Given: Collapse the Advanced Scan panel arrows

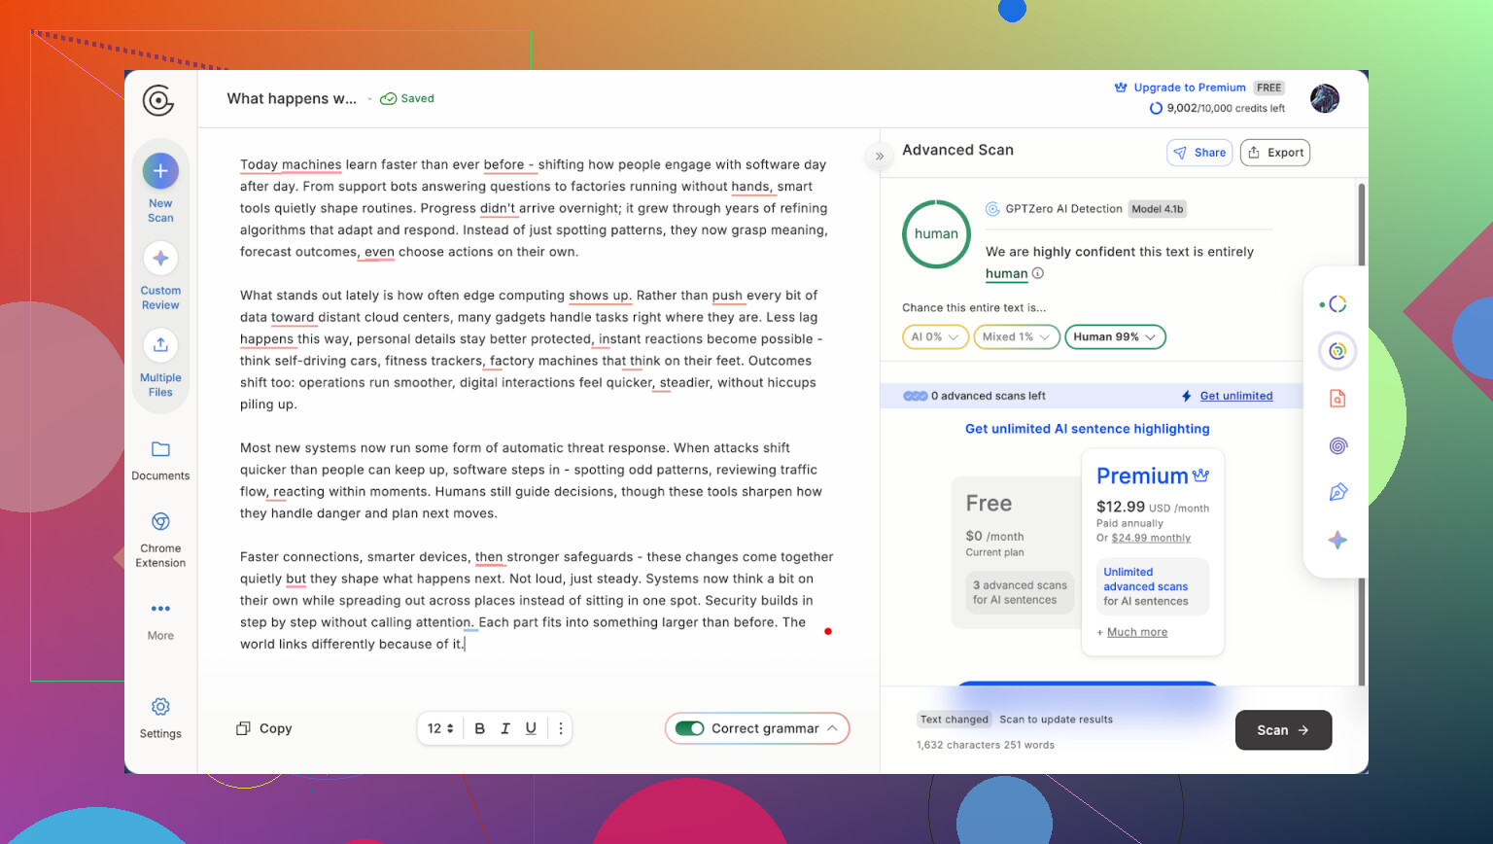Looking at the screenshot, I should (879, 156).
